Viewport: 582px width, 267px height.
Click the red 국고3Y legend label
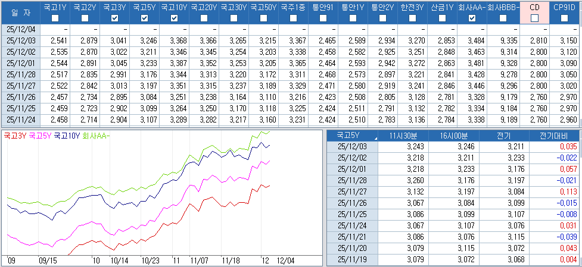coord(14,136)
